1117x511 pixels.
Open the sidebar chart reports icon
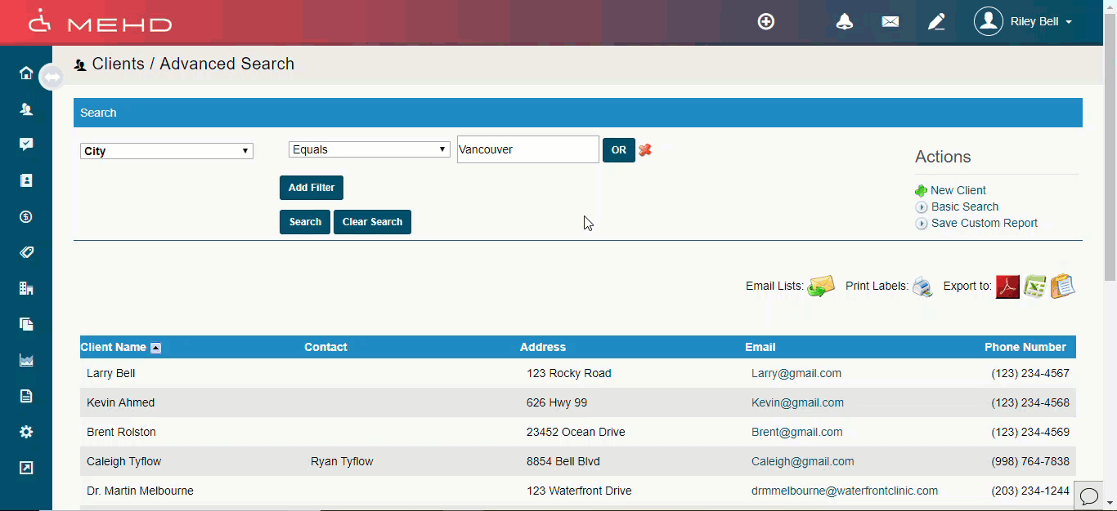[x=26, y=360]
